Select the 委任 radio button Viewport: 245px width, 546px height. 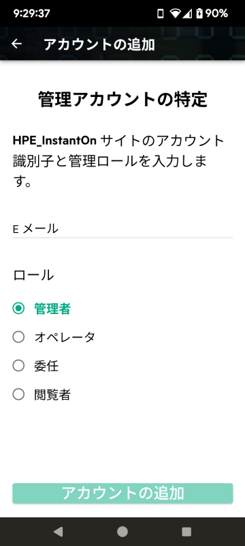point(18,366)
